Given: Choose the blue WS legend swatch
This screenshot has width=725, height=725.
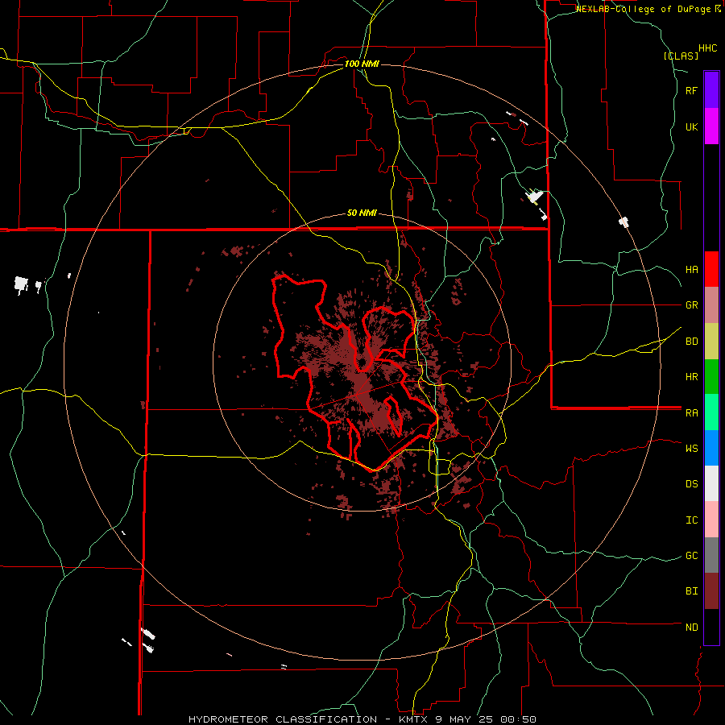Looking at the screenshot, I should click(x=711, y=448).
